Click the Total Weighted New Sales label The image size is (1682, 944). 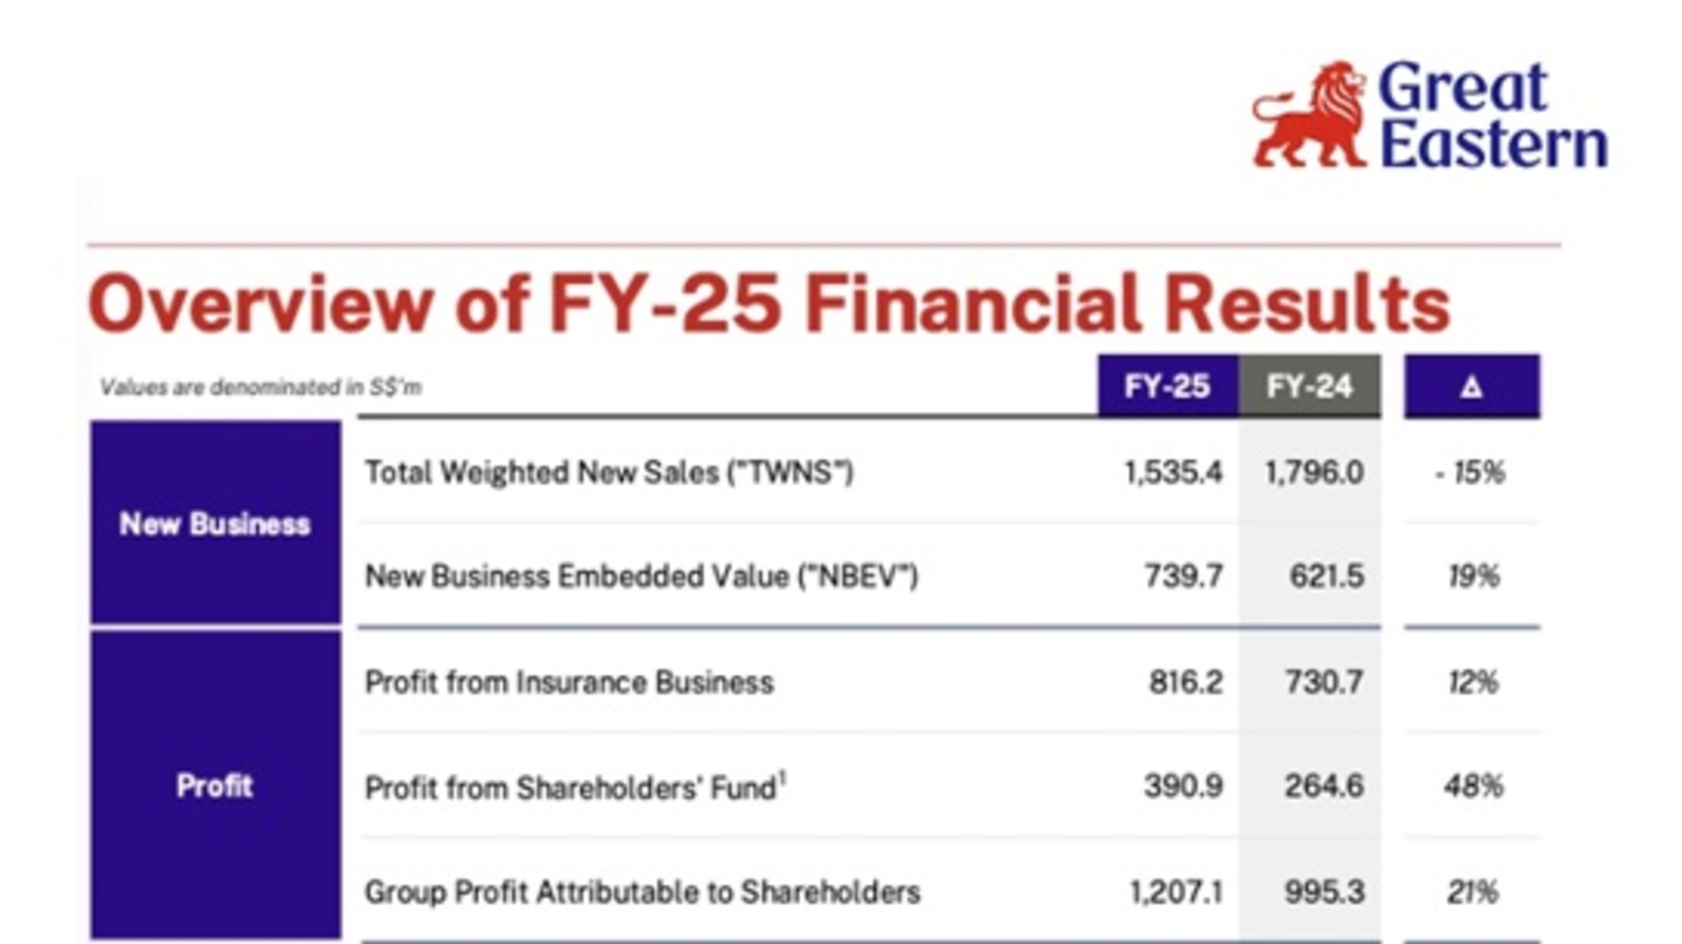[609, 472]
